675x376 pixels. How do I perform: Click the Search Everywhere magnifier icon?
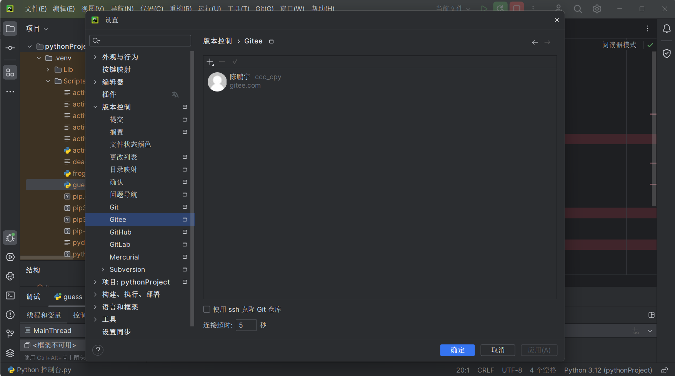click(x=578, y=9)
